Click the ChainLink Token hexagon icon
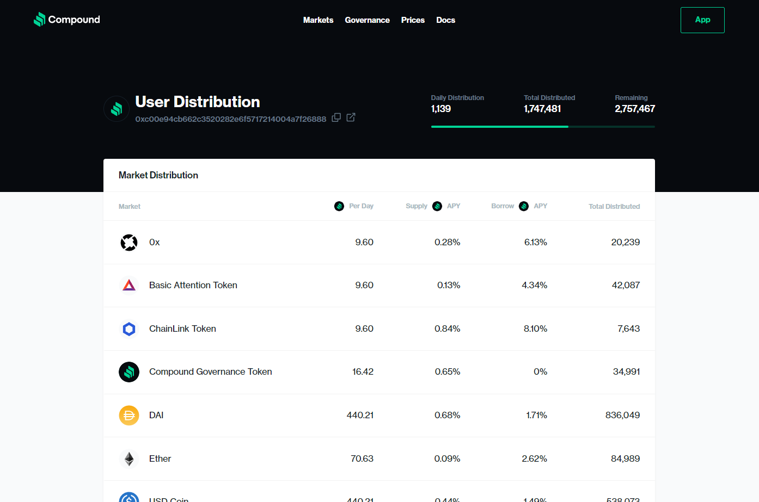The width and height of the screenshot is (759, 502). (129, 329)
